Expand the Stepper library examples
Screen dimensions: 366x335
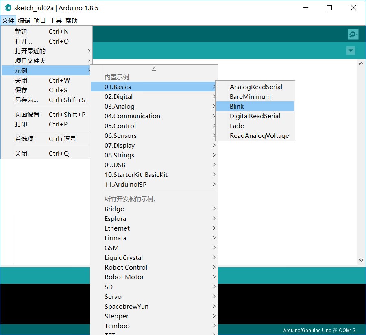tap(154, 316)
